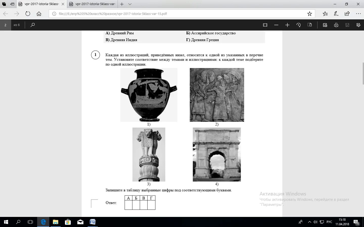Print the PDF document
Screen dimensions: 364x227
[336, 25]
